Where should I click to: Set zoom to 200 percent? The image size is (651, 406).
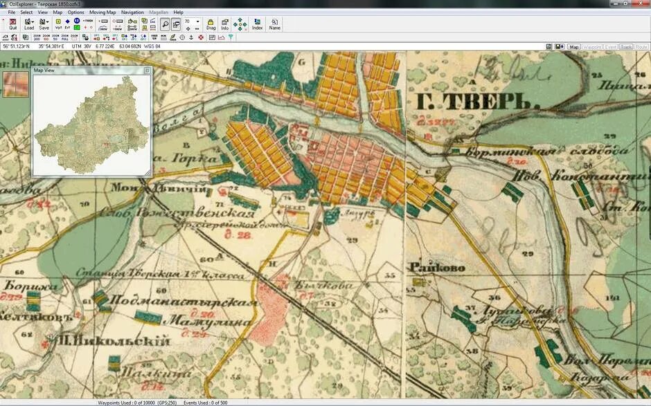(x=37, y=37)
